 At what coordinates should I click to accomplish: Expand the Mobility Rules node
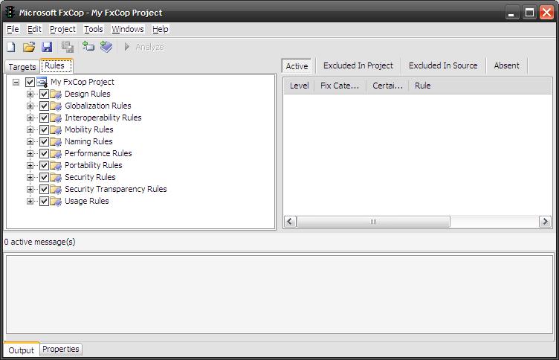[x=30, y=130]
